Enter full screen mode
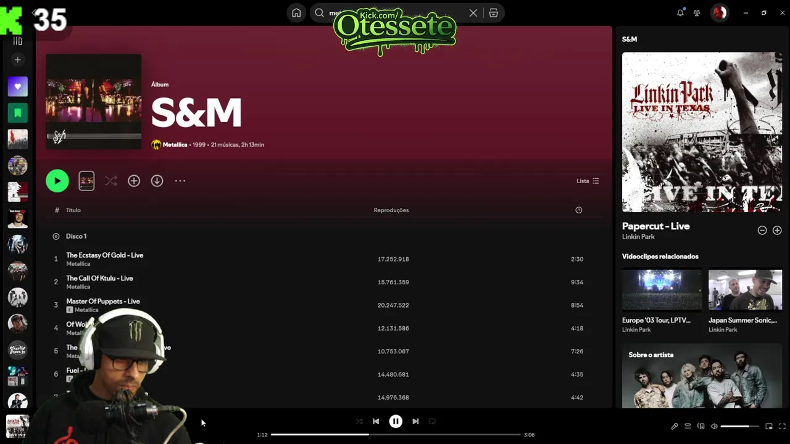 (782, 426)
